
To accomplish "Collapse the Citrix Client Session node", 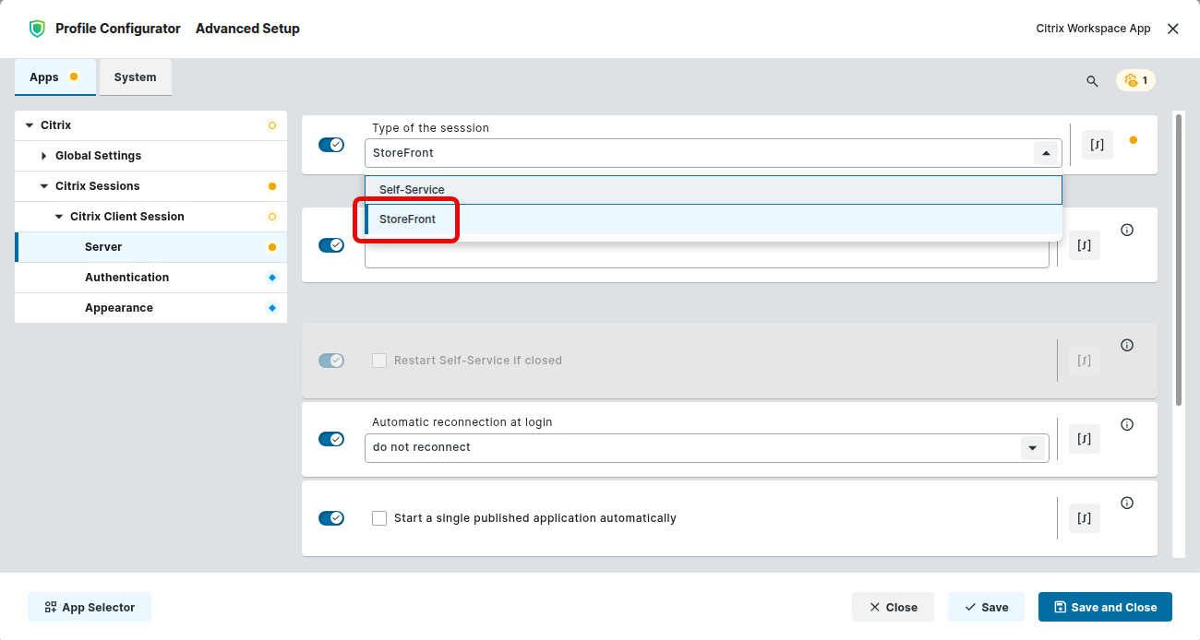I will tap(58, 217).
